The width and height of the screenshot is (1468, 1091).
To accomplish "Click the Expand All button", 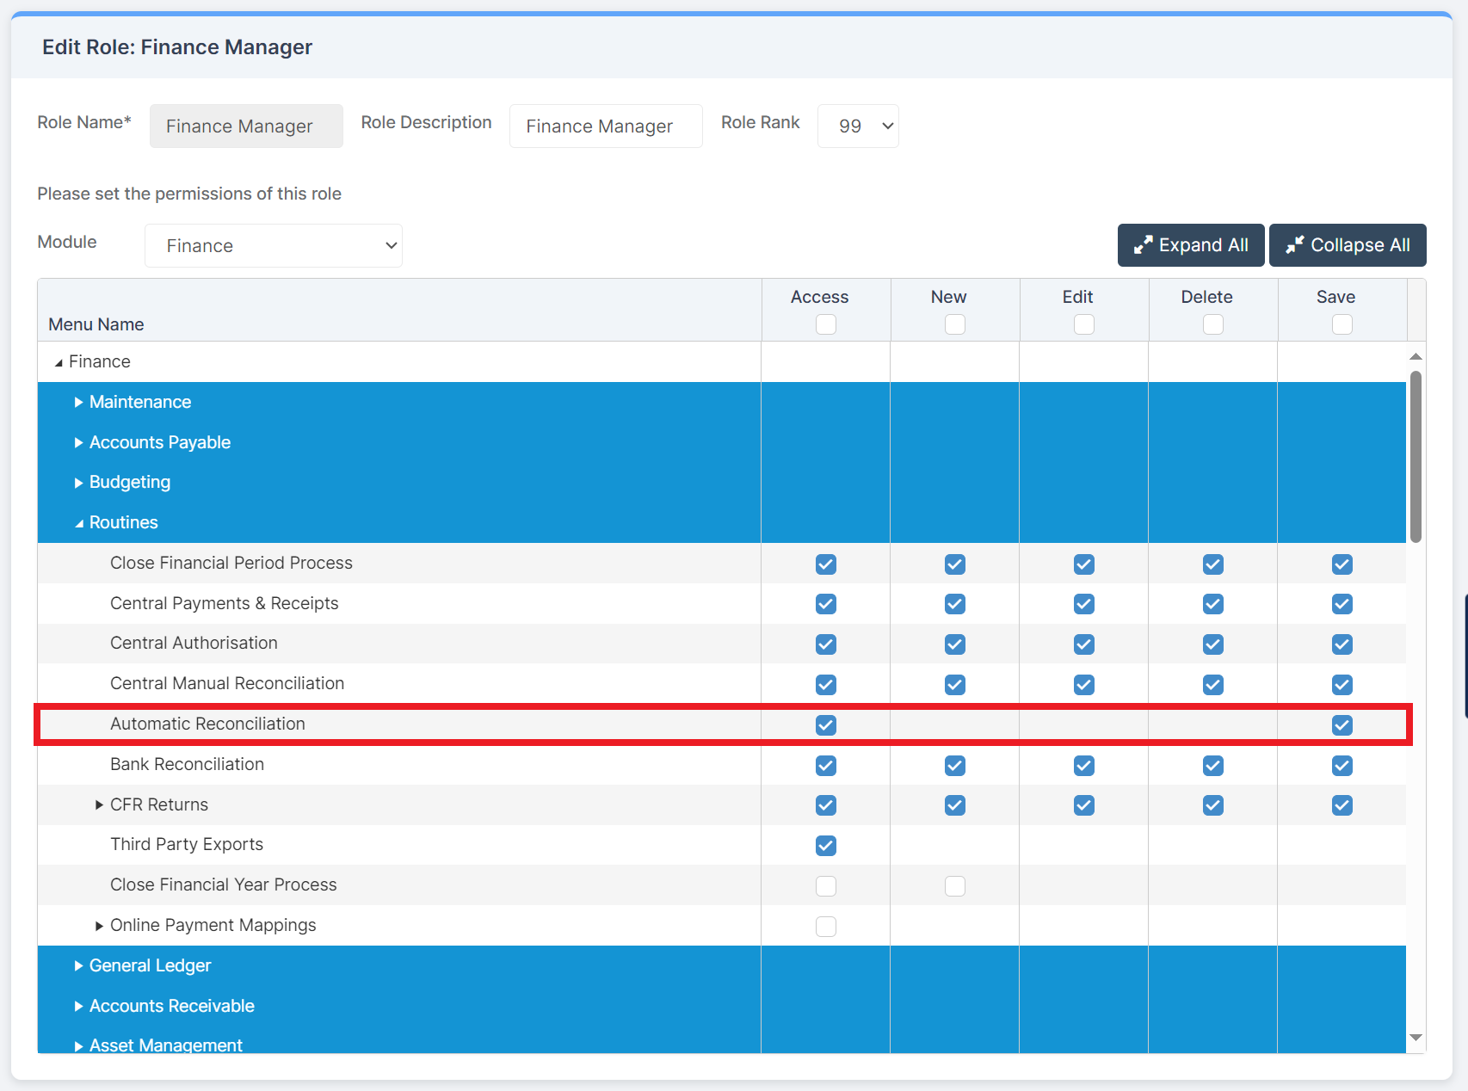I will click(1191, 245).
